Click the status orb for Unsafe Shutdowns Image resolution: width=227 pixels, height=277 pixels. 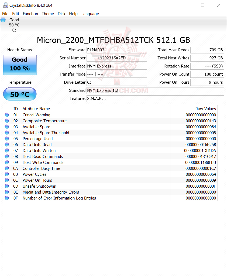click(x=7, y=186)
